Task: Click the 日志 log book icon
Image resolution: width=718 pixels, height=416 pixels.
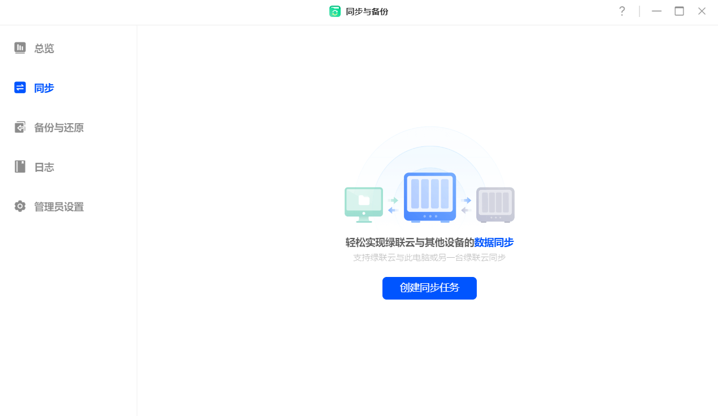Action: tap(20, 167)
